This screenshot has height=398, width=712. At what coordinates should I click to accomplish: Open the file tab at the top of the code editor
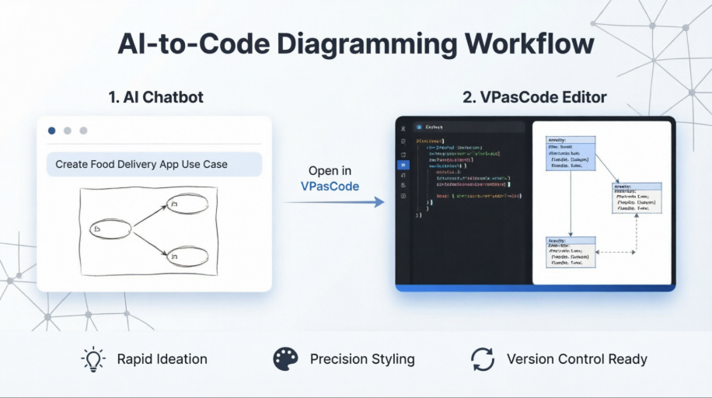[469, 127]
